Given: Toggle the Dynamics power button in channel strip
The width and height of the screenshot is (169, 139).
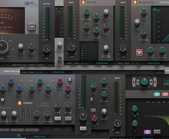Looking at the screenshot, I should pos(19,103).
